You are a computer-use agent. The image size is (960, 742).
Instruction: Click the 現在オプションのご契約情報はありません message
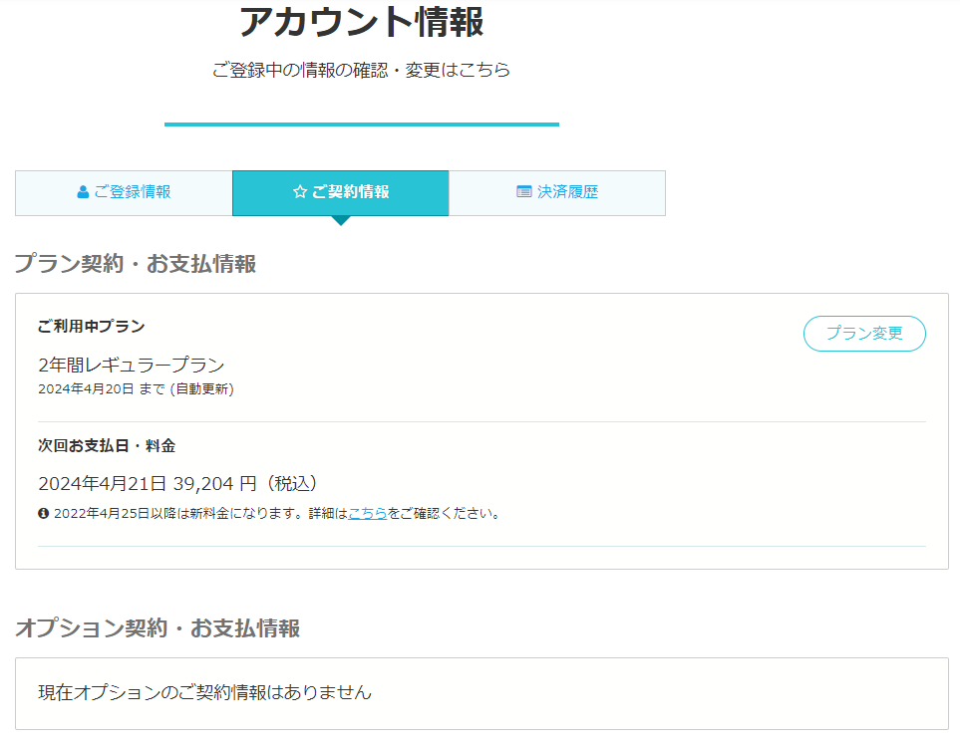pyautogui.click(x=204, y=692)
